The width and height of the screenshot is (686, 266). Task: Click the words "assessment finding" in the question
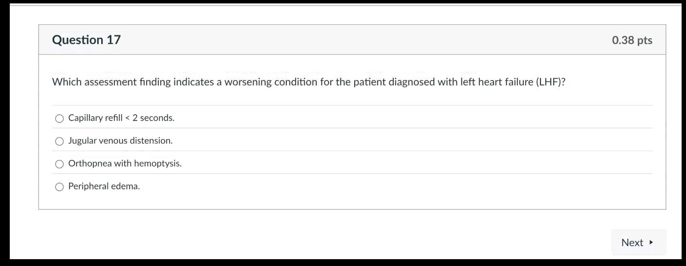click(x=128, y=82)
